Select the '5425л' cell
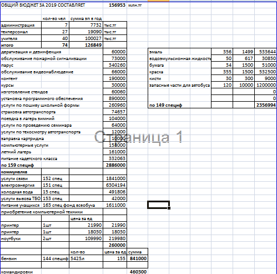The height and width of the screenshot is (274, 277). click(x=86, y=258)
